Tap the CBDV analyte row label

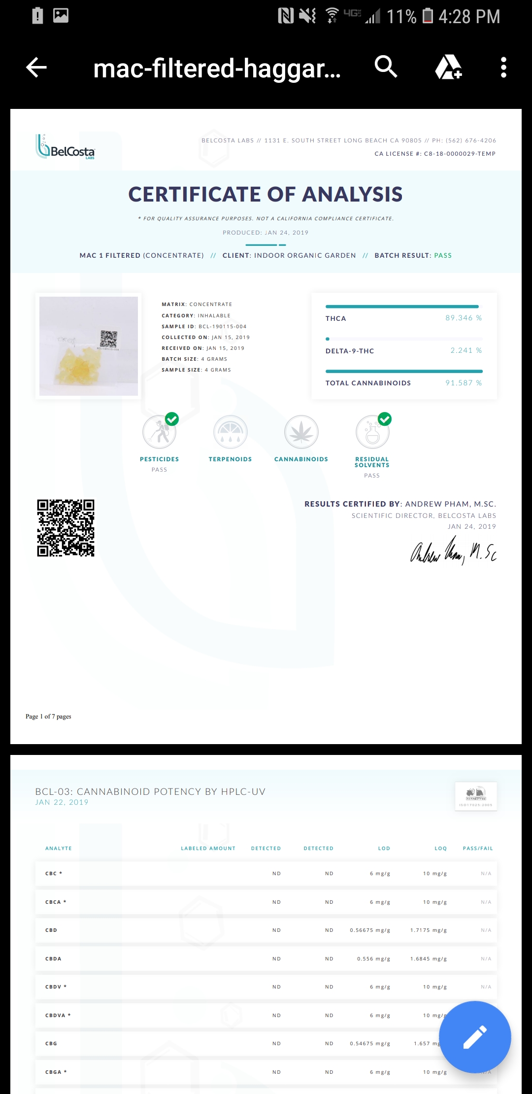(56, 987)
